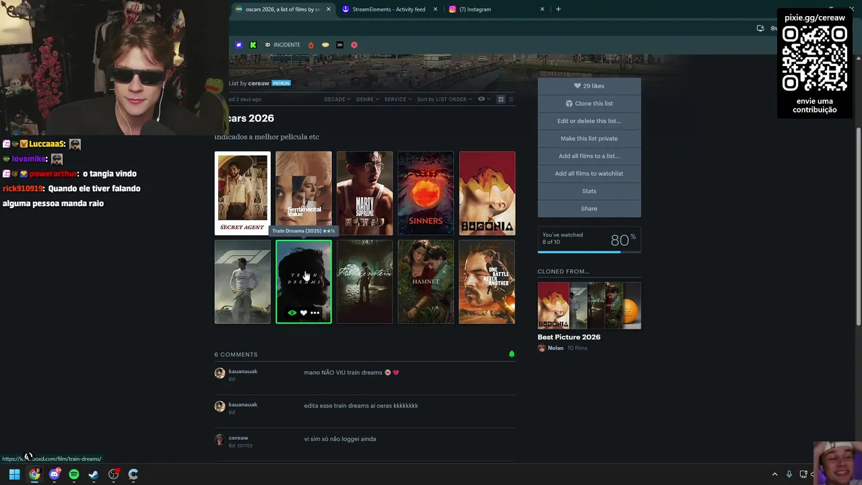Like Train Dreams with the heart icon
The height and width of the screenshot is (485, 862).
coord(304,313)
